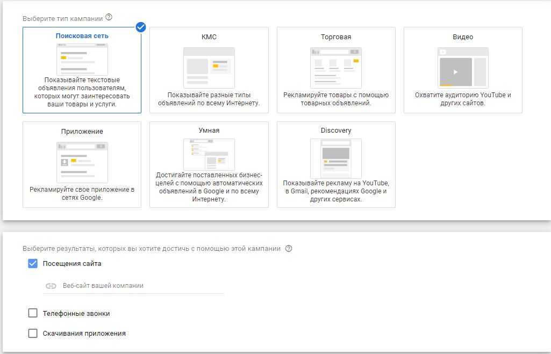Click the Посещения сайта label text

coord(72,264)
